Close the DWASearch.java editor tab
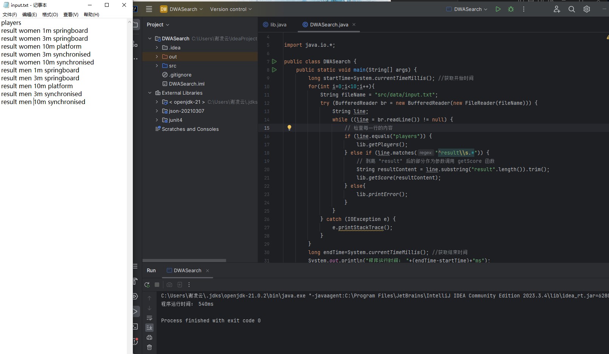 pos(354,25)
